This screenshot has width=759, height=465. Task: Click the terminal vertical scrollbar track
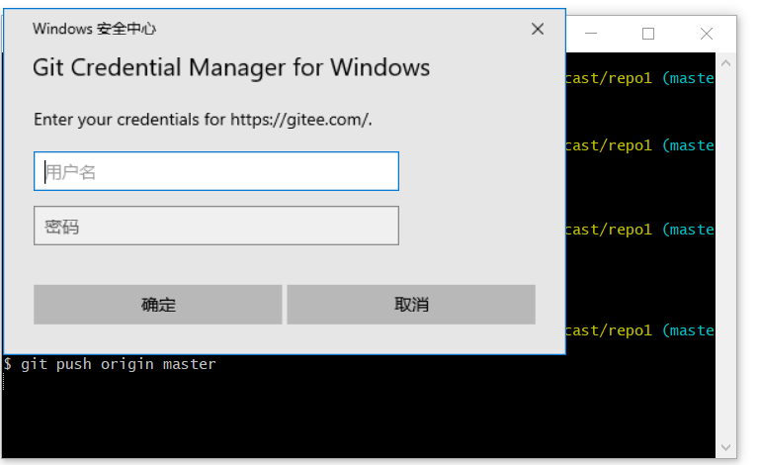pyautogui.click(x=725, y=257)
